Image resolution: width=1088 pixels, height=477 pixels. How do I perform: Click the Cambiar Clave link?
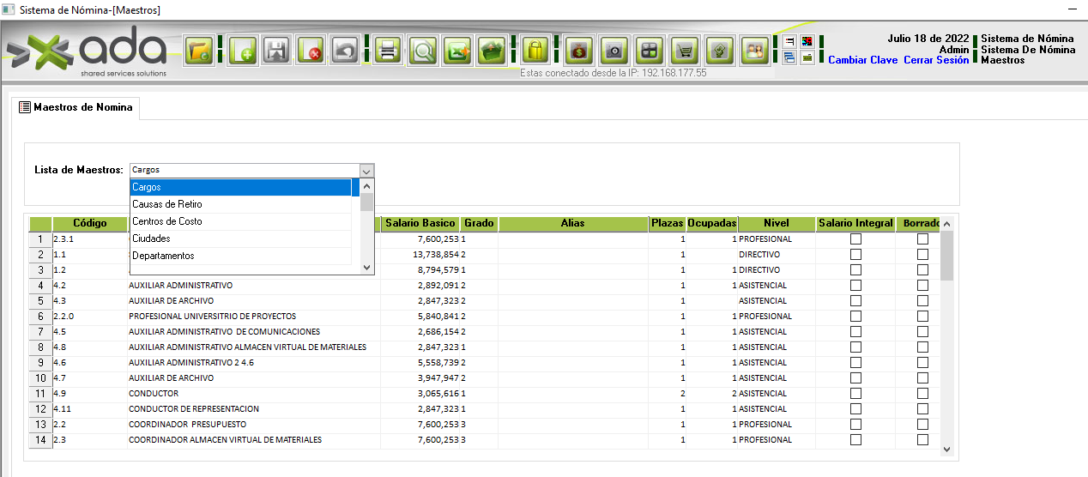coord(862,60)
